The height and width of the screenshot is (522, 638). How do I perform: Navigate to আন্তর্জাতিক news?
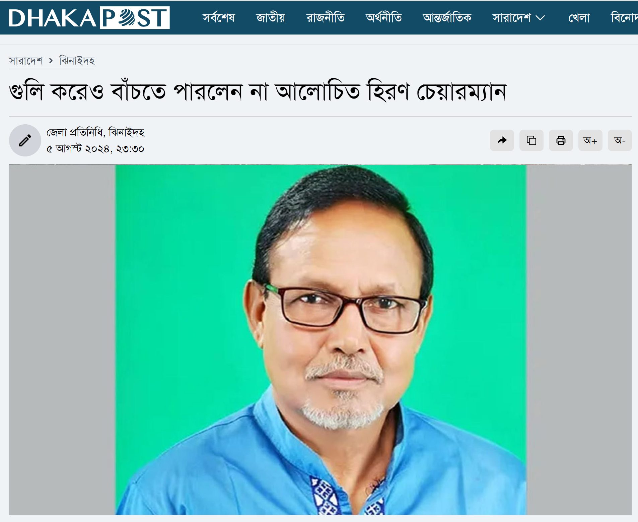coord(447,17)
